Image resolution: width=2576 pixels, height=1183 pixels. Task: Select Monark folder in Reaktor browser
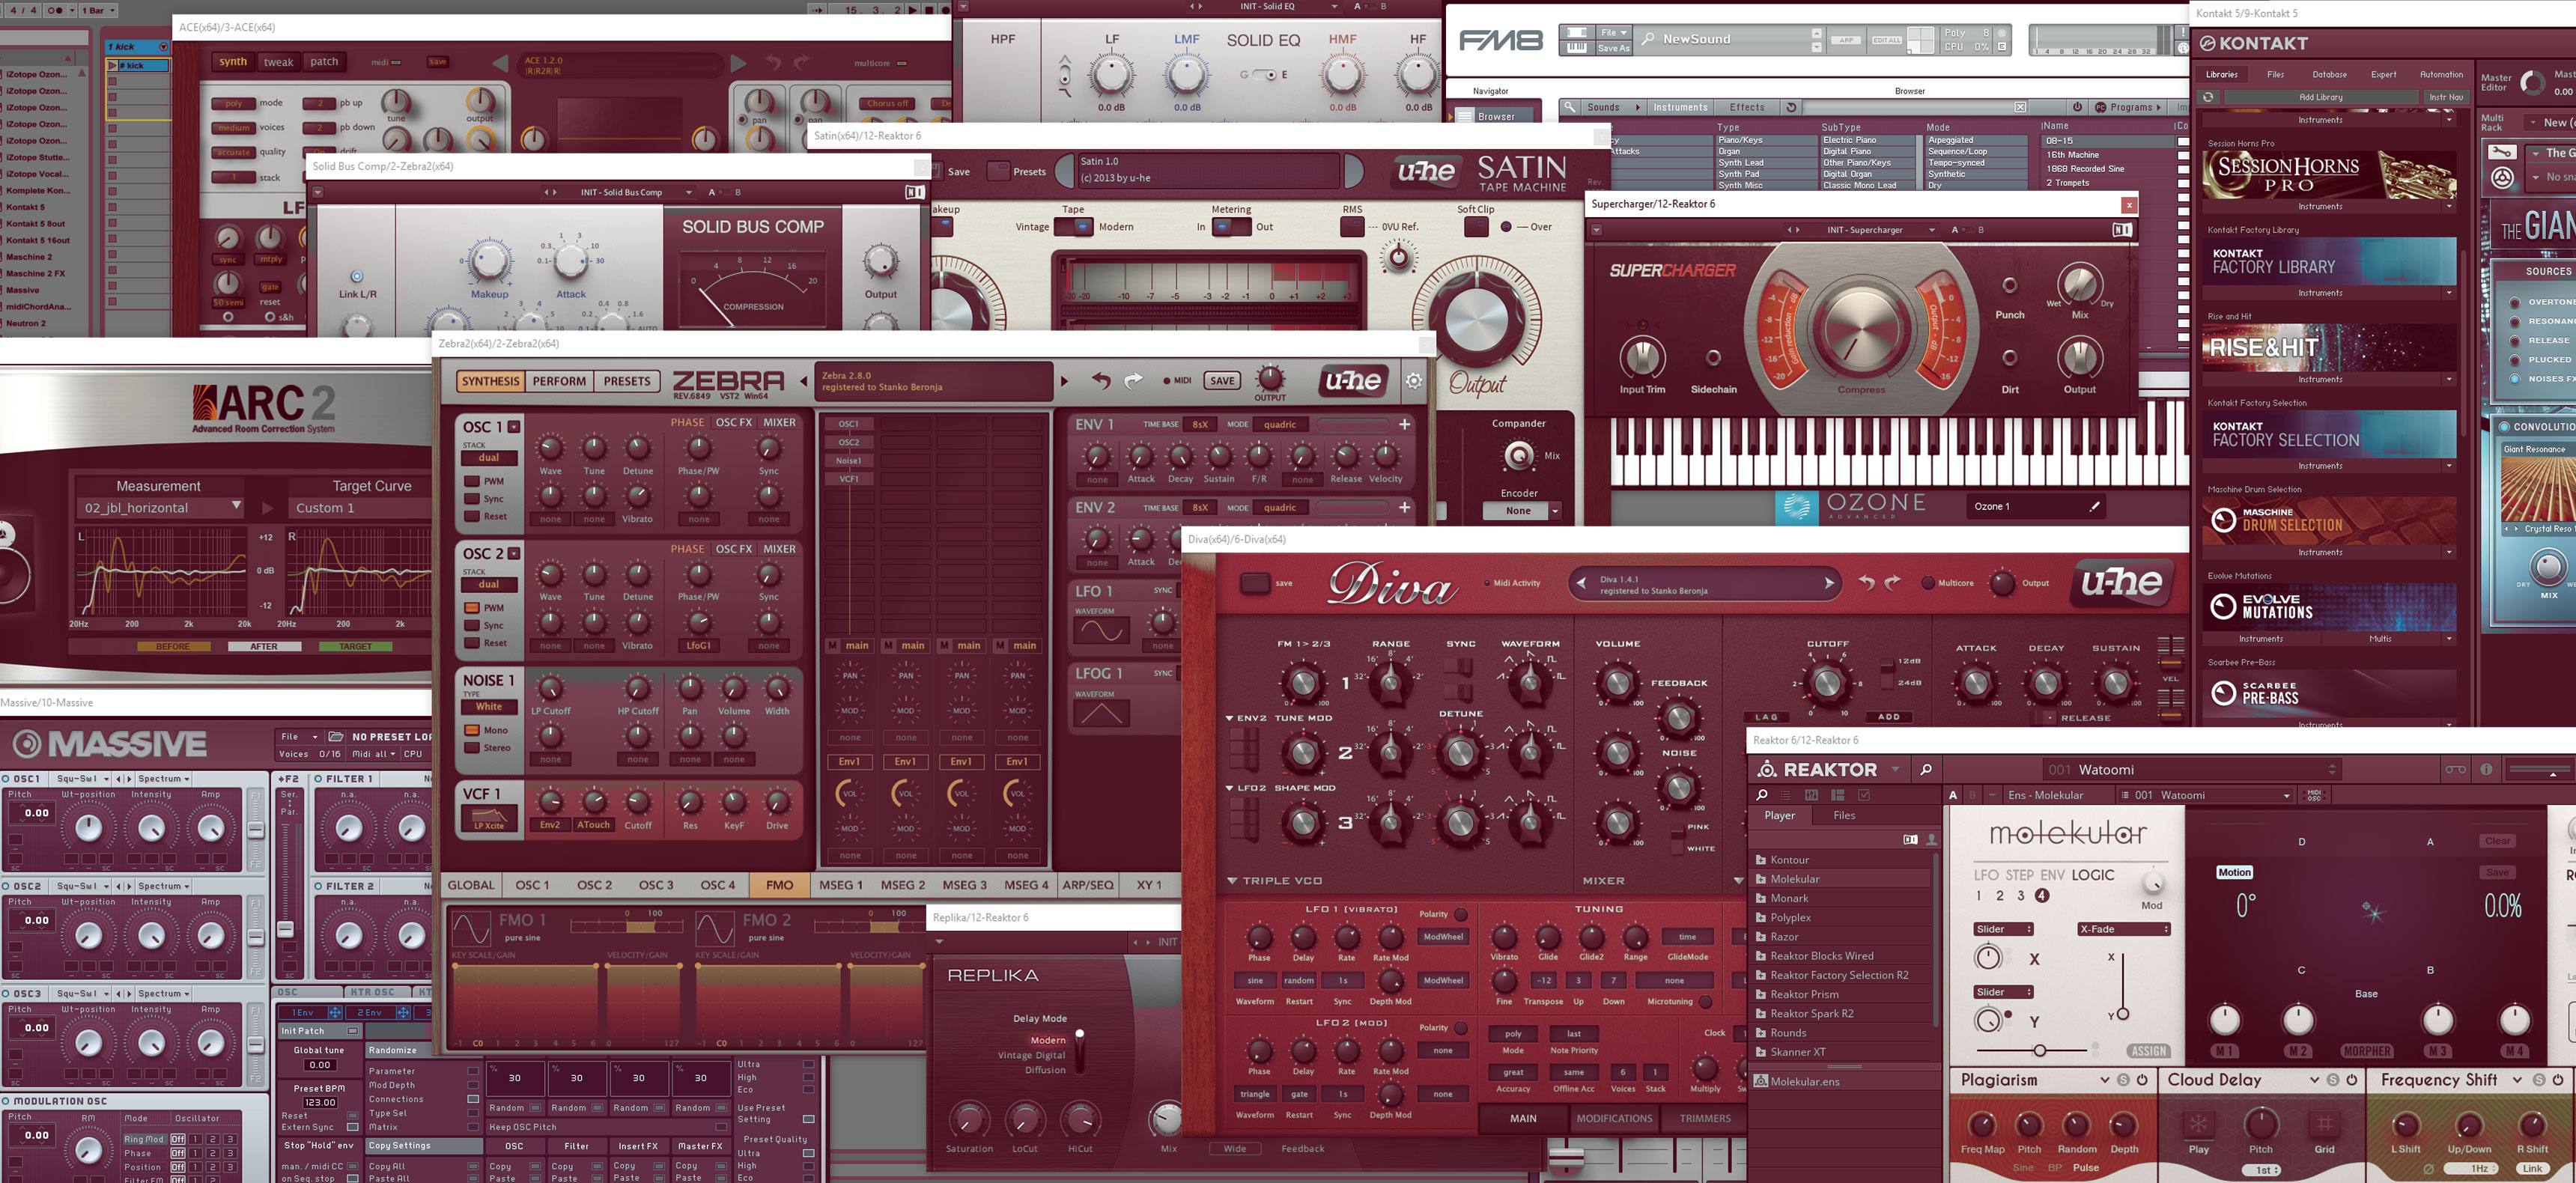coord(1789,898)
